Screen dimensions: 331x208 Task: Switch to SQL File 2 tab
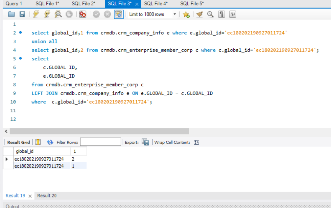click(83, 4)
